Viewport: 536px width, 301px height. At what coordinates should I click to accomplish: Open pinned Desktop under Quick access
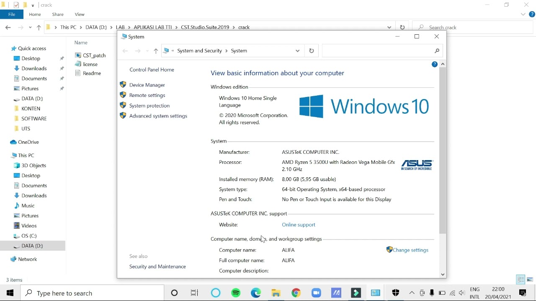pos(31,59)
